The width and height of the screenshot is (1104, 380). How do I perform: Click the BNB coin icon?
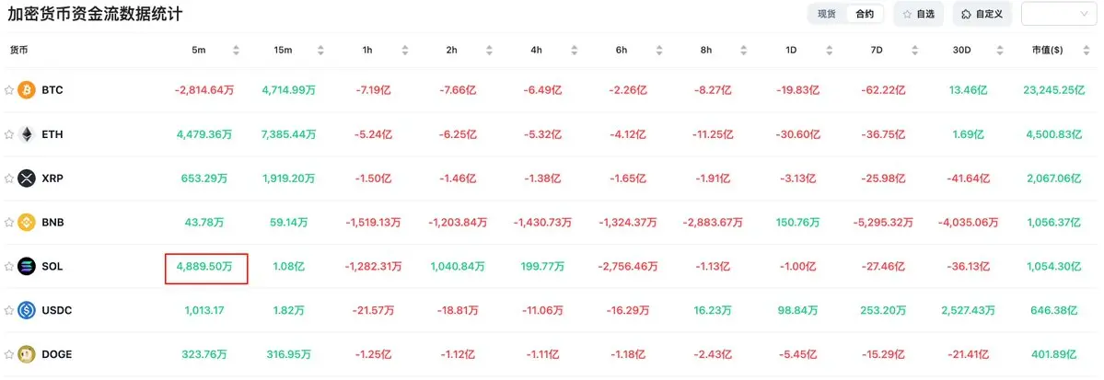pos(27,223)
